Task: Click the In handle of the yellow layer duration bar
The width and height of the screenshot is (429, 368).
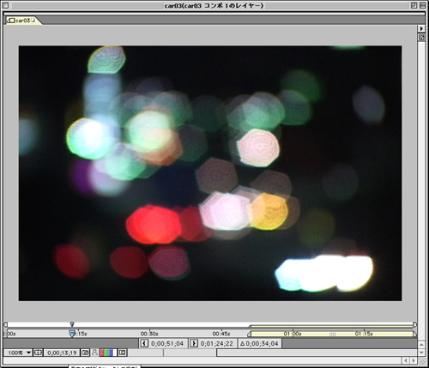Action: tap(249, 334)
